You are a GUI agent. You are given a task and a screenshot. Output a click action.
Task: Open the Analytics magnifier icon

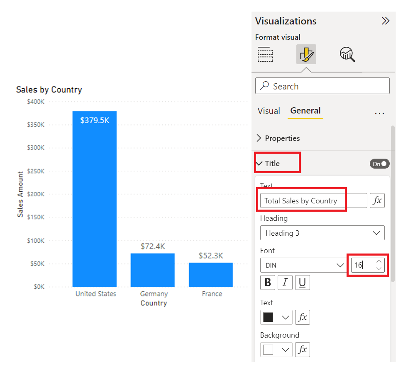pyautogui.click(x=347, y=54)
